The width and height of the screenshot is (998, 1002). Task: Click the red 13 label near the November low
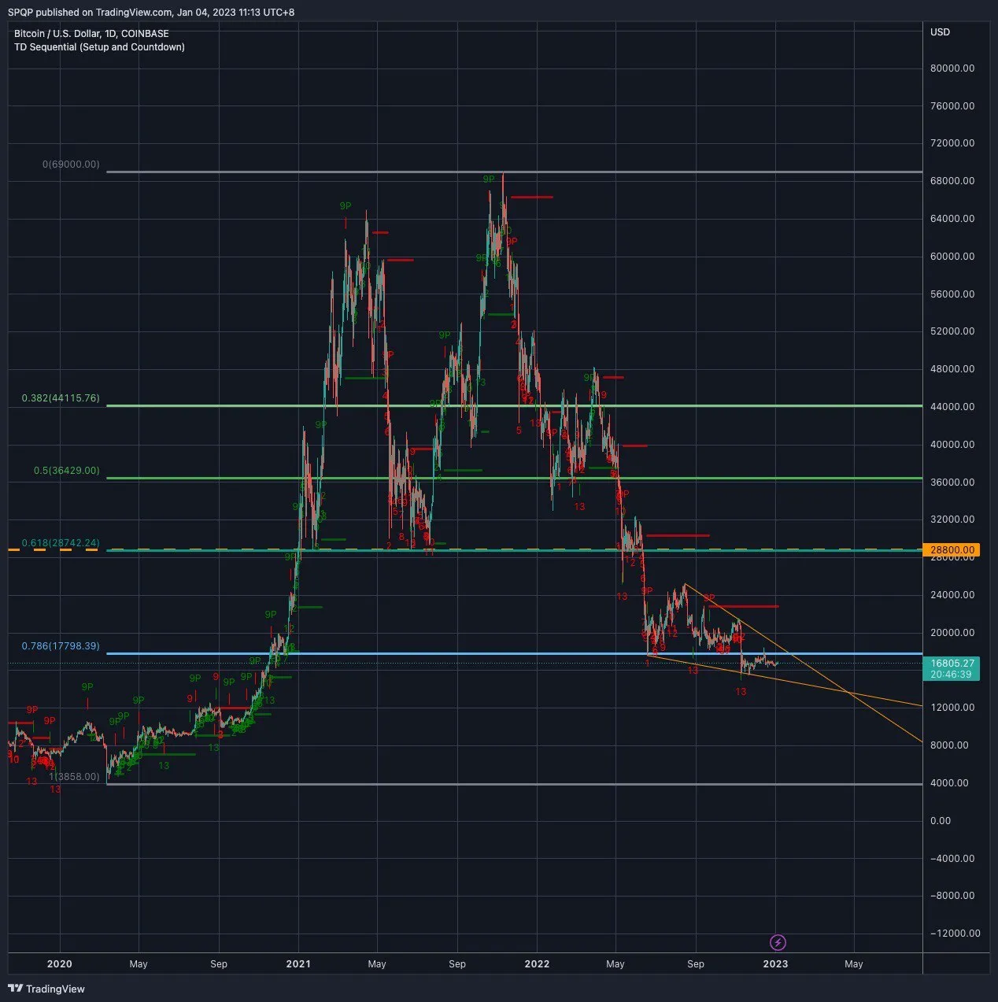[x=741, y=691]
